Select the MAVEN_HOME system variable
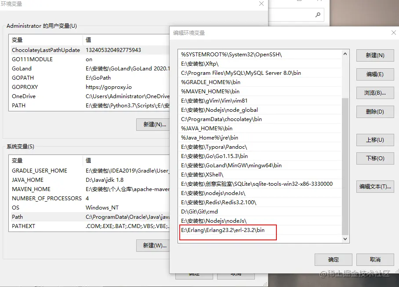 (x=89, y=189)
